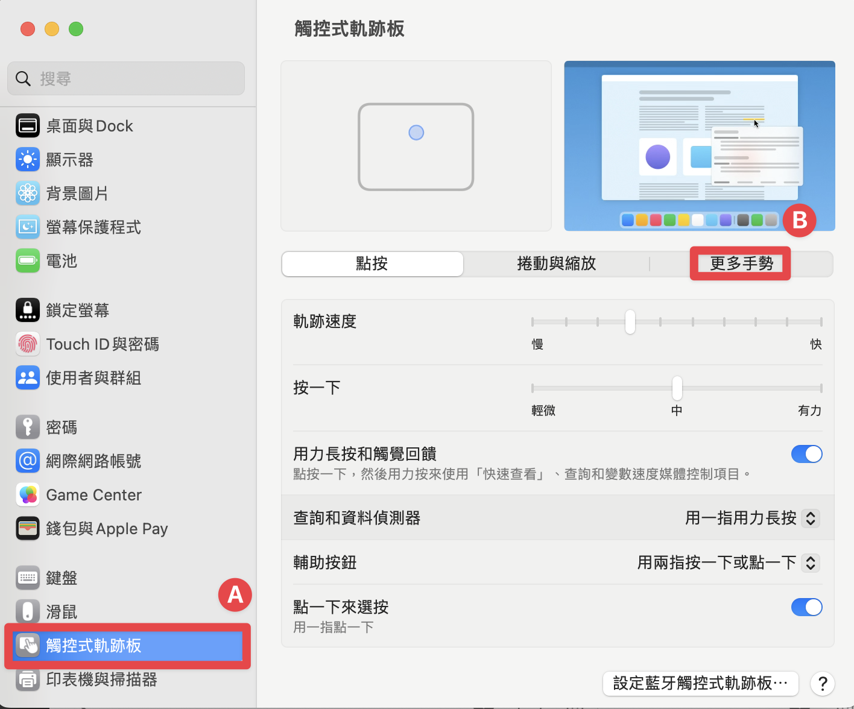Toggle 用力長按和觸覺回饋 switch
The height and width of the screenshot is (709, 854).
pyautogui.click(x=806, y=454)
